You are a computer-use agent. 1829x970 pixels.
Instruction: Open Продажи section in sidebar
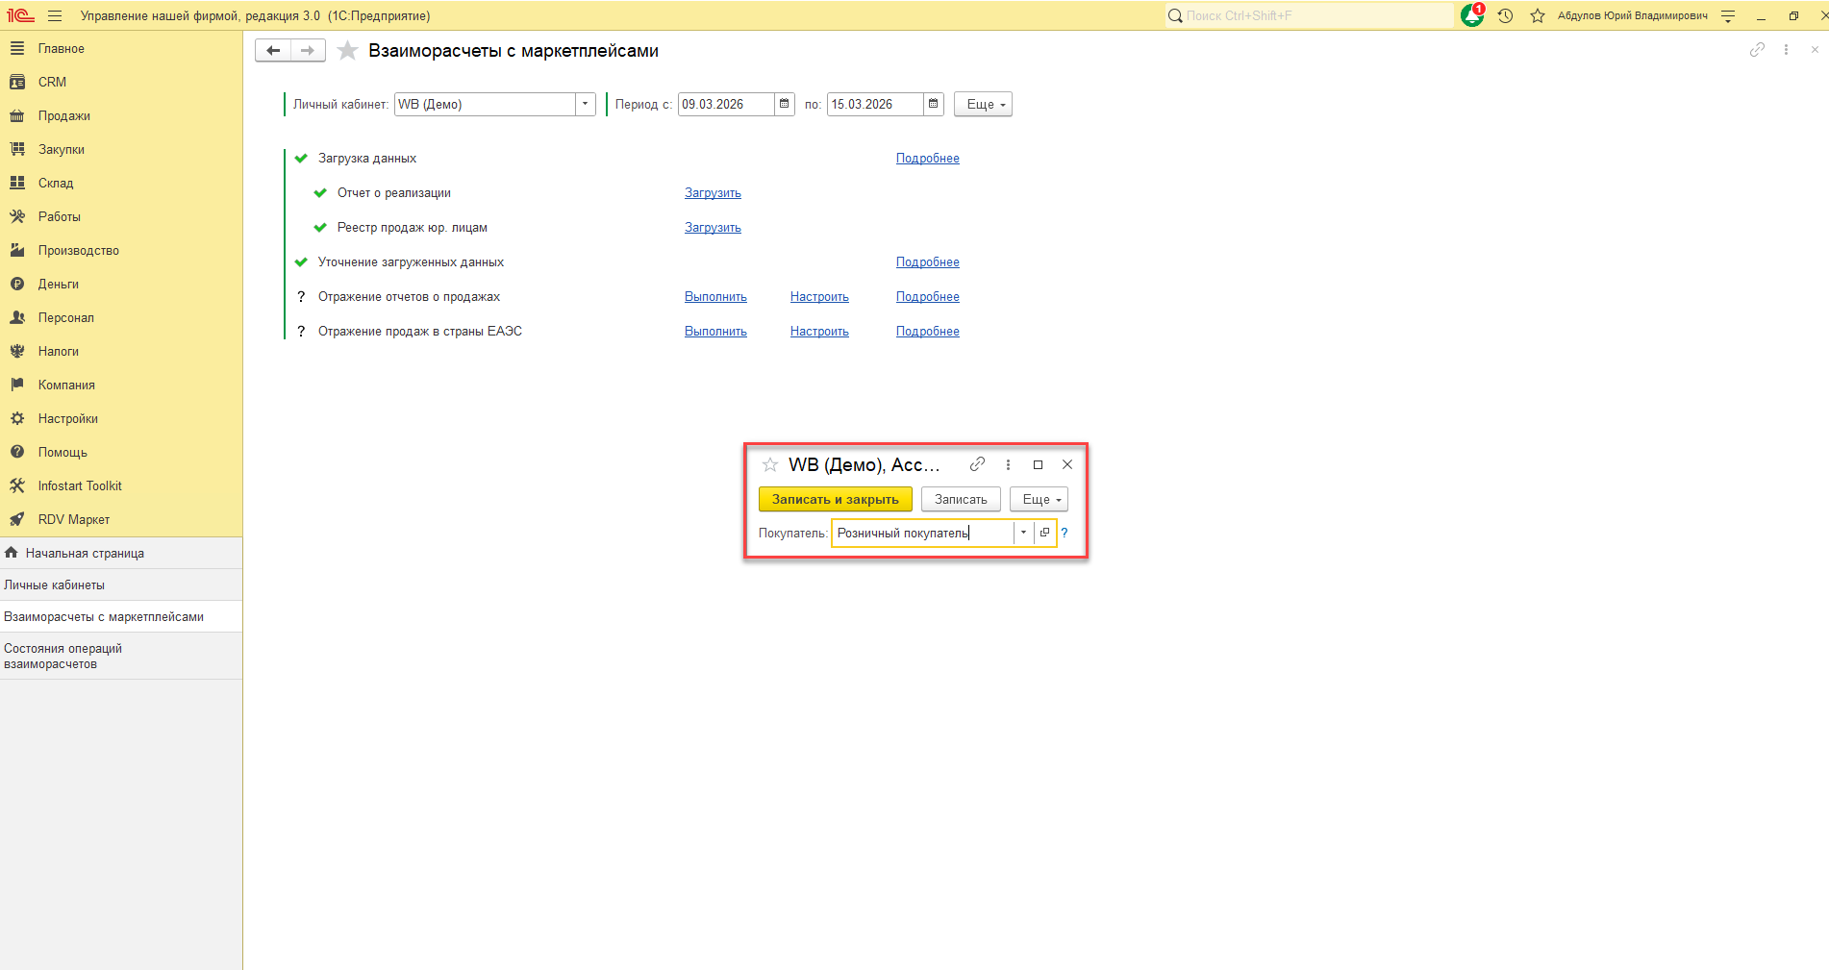coord(121,115)
